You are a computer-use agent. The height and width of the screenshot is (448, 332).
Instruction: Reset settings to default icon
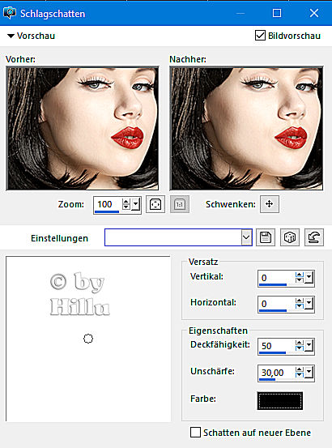314,237
